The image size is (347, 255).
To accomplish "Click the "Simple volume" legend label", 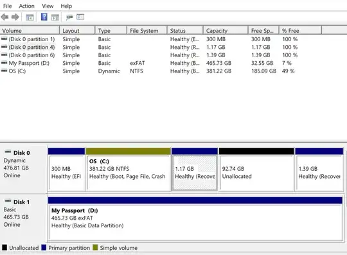I will pos(119,248).
